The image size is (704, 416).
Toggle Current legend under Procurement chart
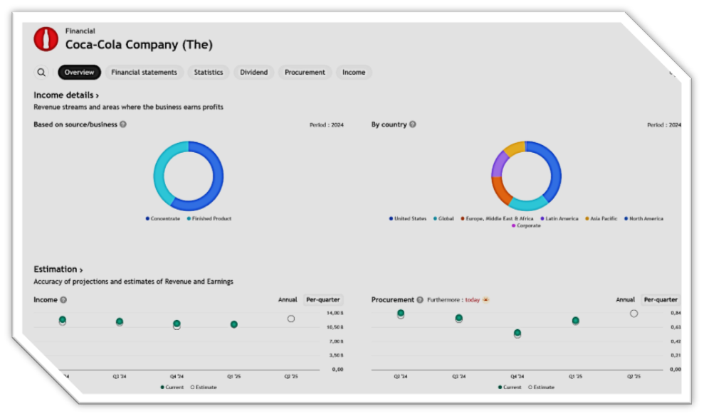(510, 388)
